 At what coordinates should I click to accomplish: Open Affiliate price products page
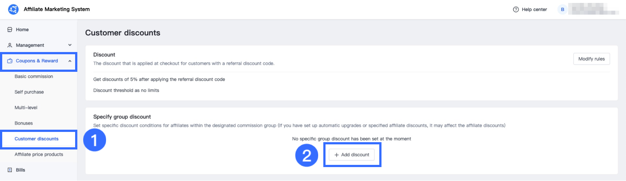[39, 154]
